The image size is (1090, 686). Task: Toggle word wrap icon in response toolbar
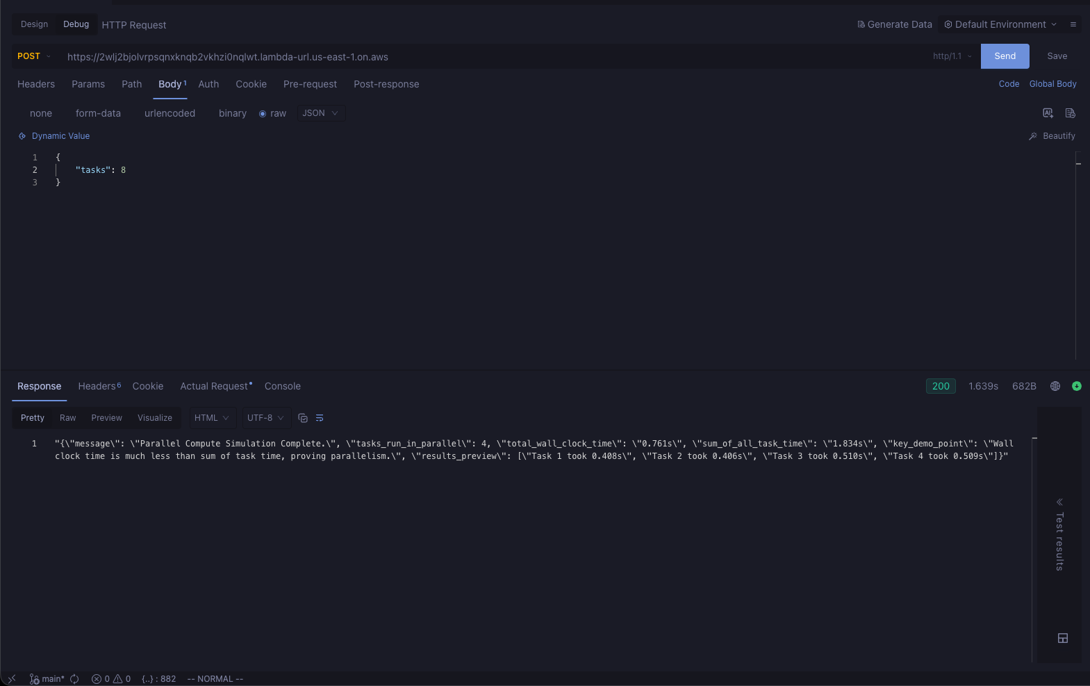(x=320, y=418)
